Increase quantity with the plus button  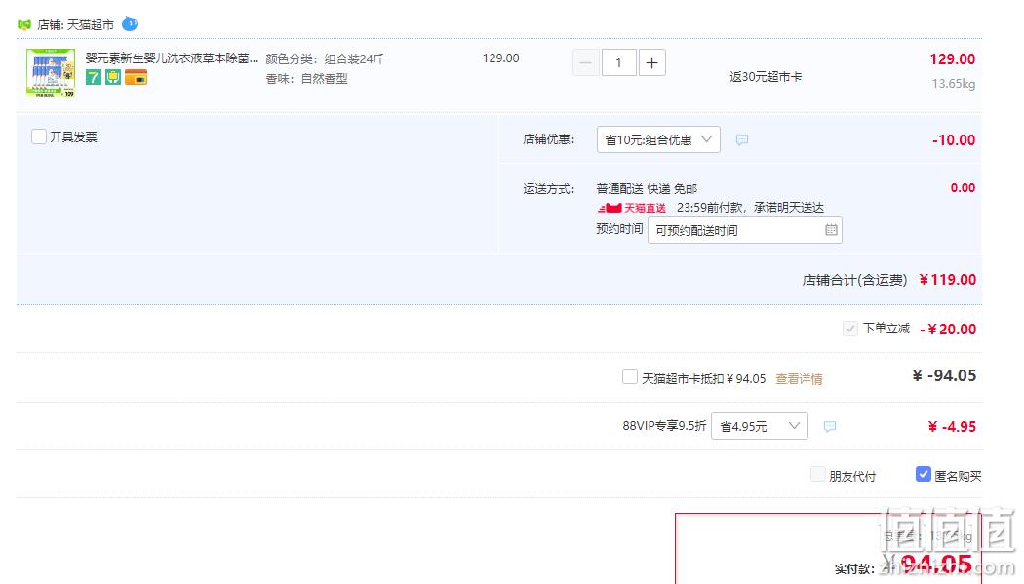(x=651, y=62)
